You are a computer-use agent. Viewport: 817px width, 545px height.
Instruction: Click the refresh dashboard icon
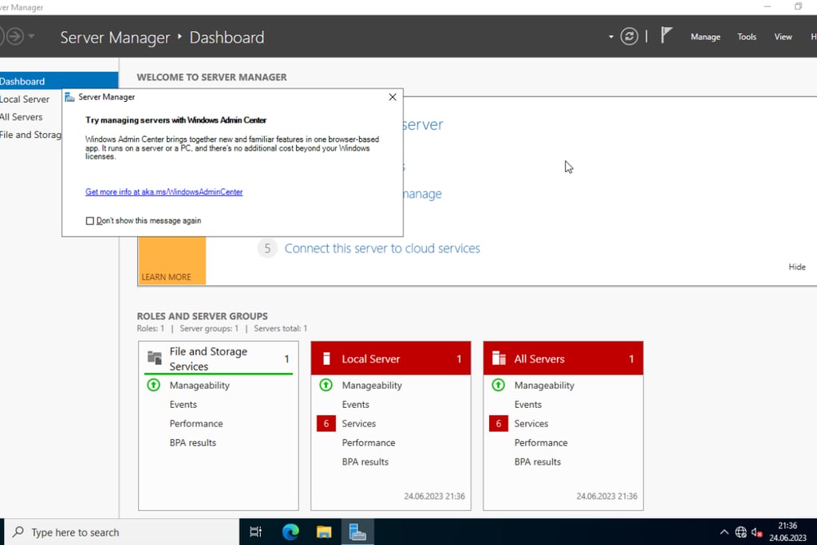(629, 37)
